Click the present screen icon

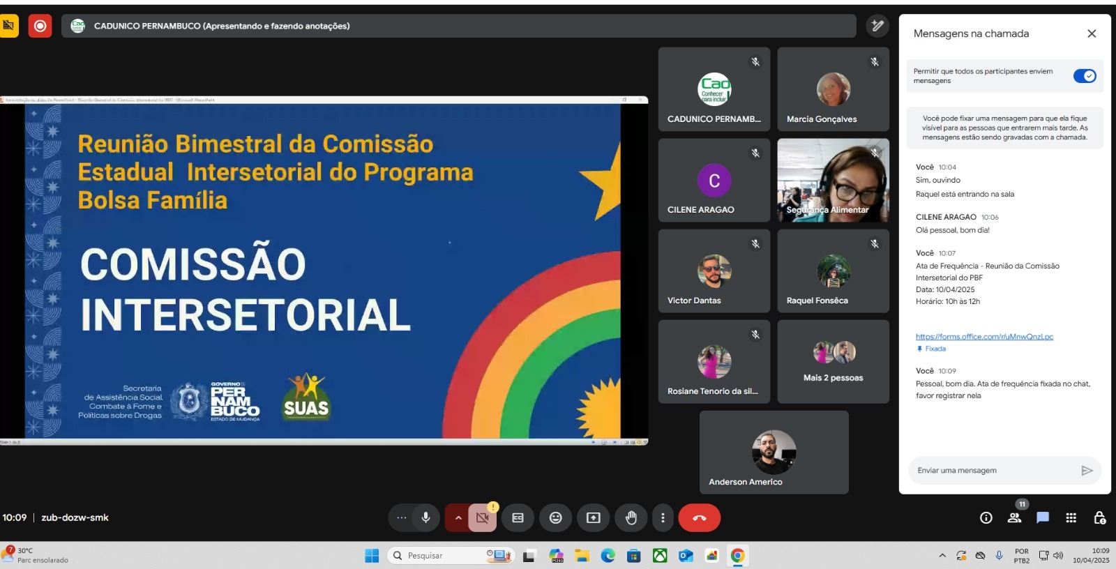point(593,518)
